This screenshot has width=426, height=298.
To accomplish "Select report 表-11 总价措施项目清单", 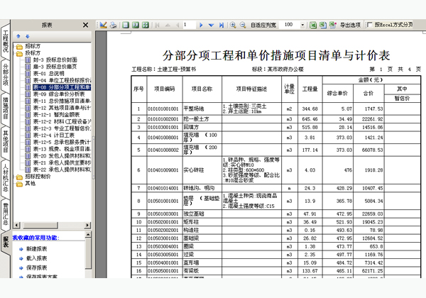I will coord(58,101).
